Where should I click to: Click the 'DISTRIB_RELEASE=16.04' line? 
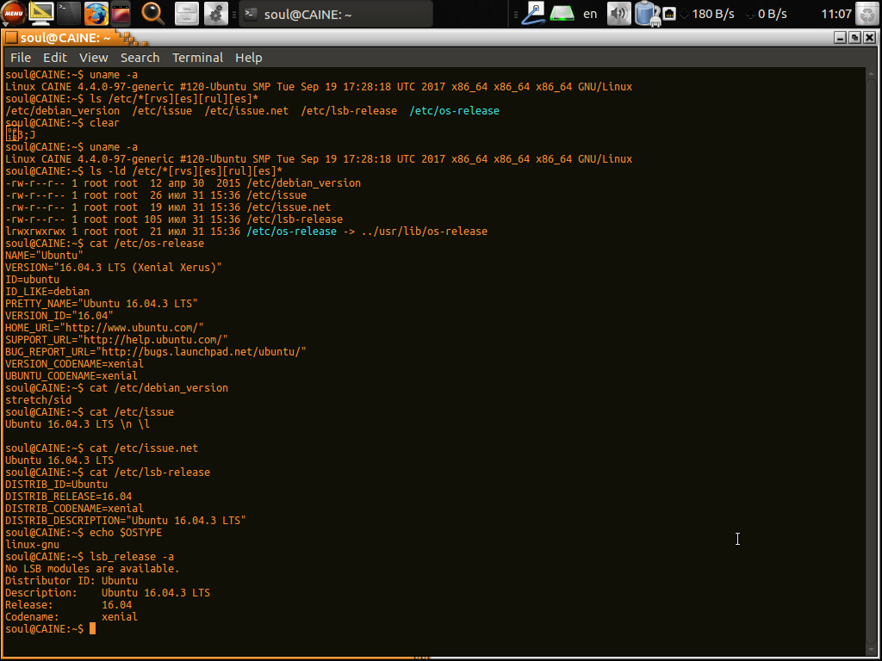point(69,497)
